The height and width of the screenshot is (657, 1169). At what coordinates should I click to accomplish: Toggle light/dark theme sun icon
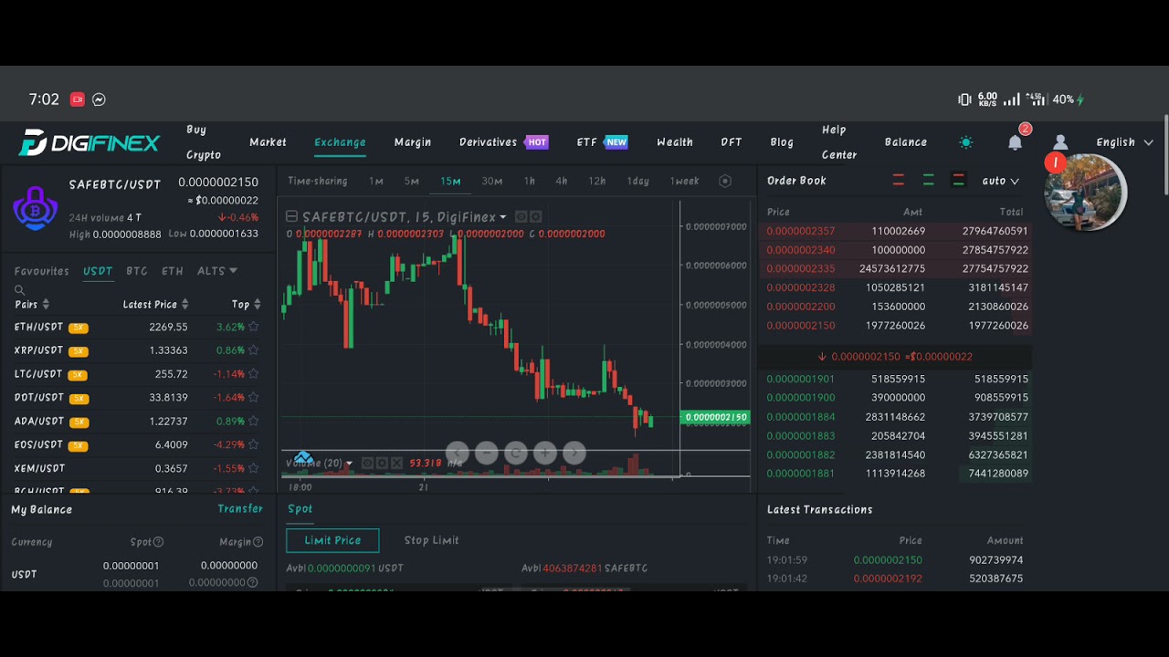[966, 142]
